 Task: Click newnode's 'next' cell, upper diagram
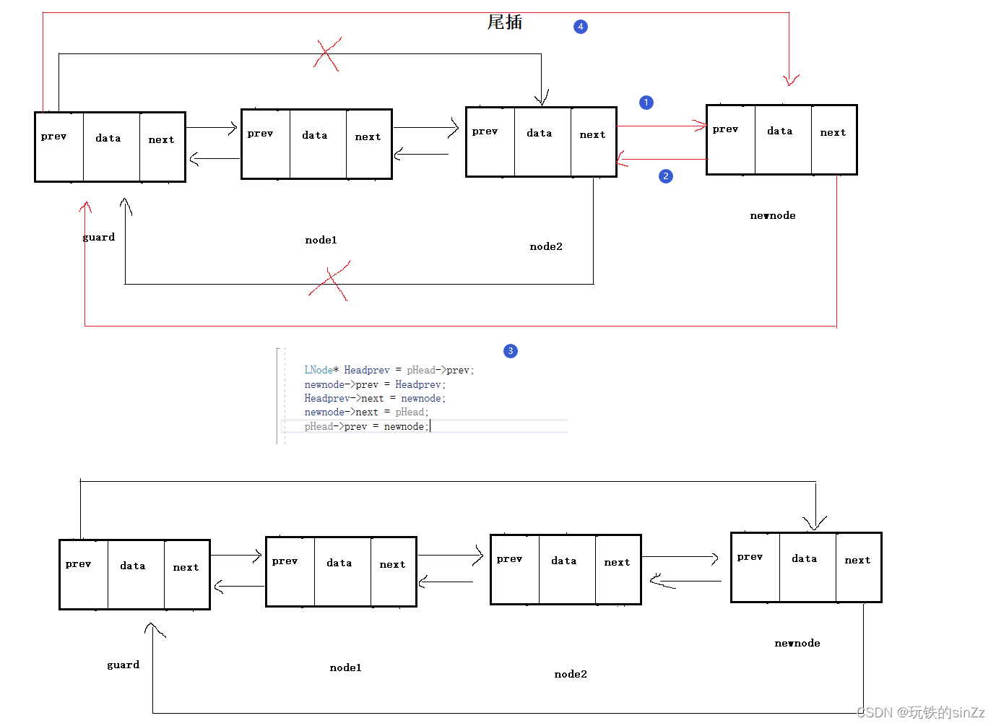pos(833,139)
